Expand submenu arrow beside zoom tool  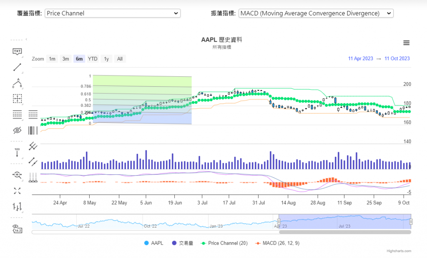point(23,180)
